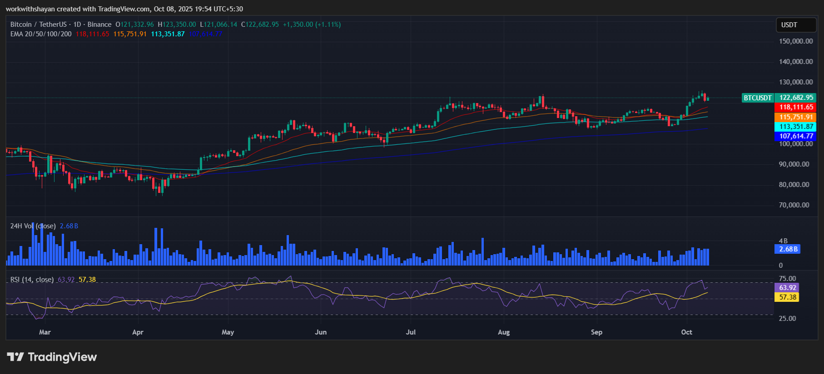Click the 100,000.00 level on price axis
This screenshot has height=374, width=824.
pos(796,144)
